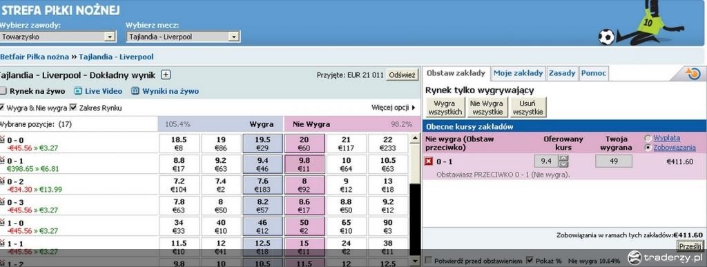This screenshot has height=267, width=707.
Task: Click Tajlandia - Liverpool breadcrumb link
Action: (116, 57)
